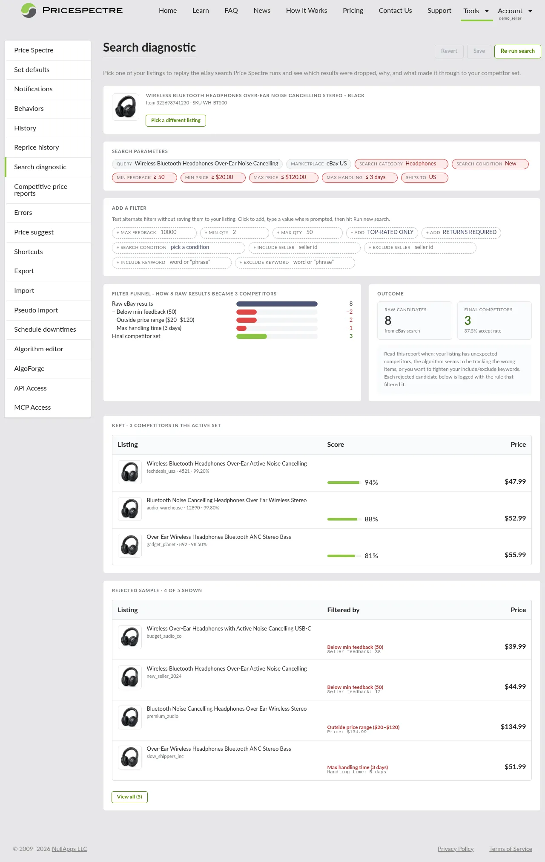Open How It Works page

click(x=307, y=11)
